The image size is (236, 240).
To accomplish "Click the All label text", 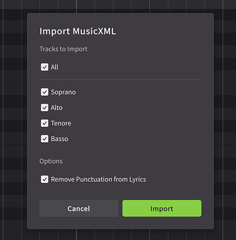I will [54, 67].
